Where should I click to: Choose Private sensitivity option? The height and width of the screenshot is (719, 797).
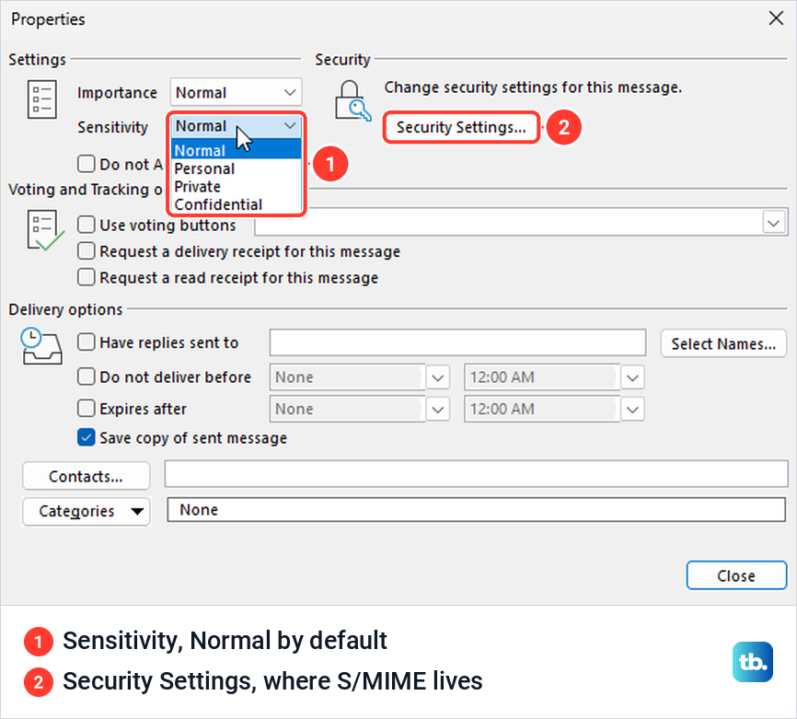pos(237,187)
